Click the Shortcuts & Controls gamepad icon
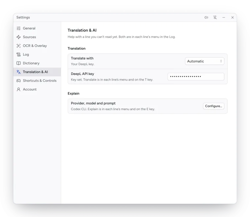250x217 pixels. [18, 81]
